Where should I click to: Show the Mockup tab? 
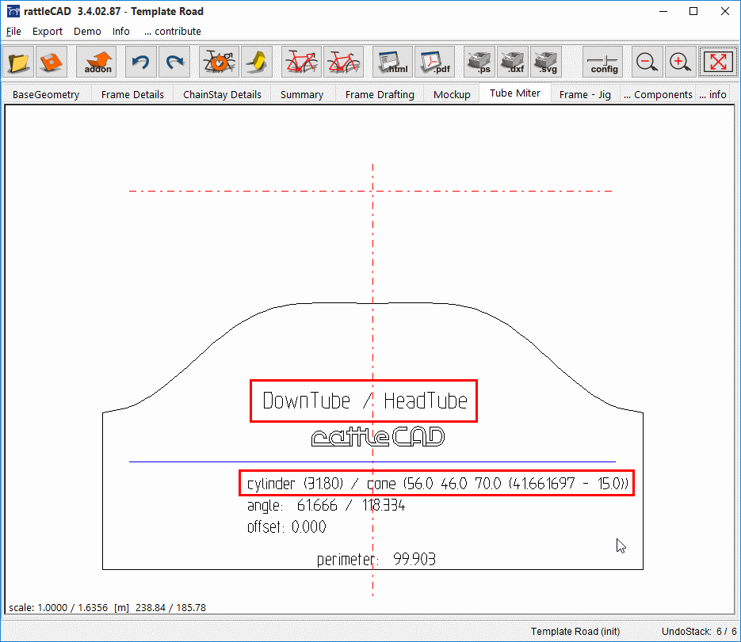pyautogui.click(x=452, y=94)
